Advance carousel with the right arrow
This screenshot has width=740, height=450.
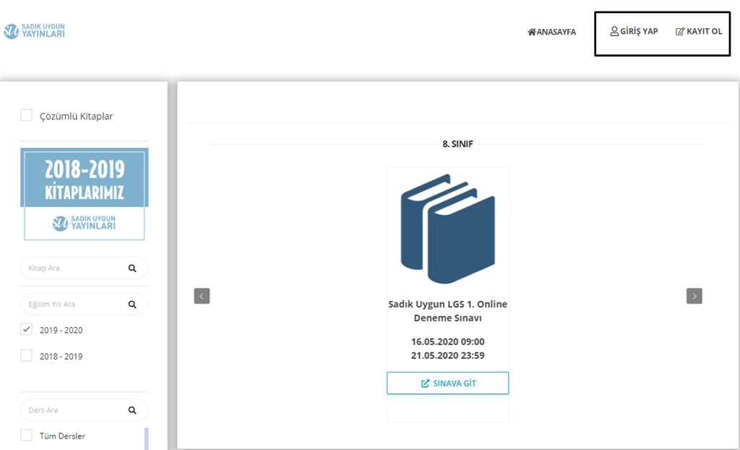click(x=694, y=296)
